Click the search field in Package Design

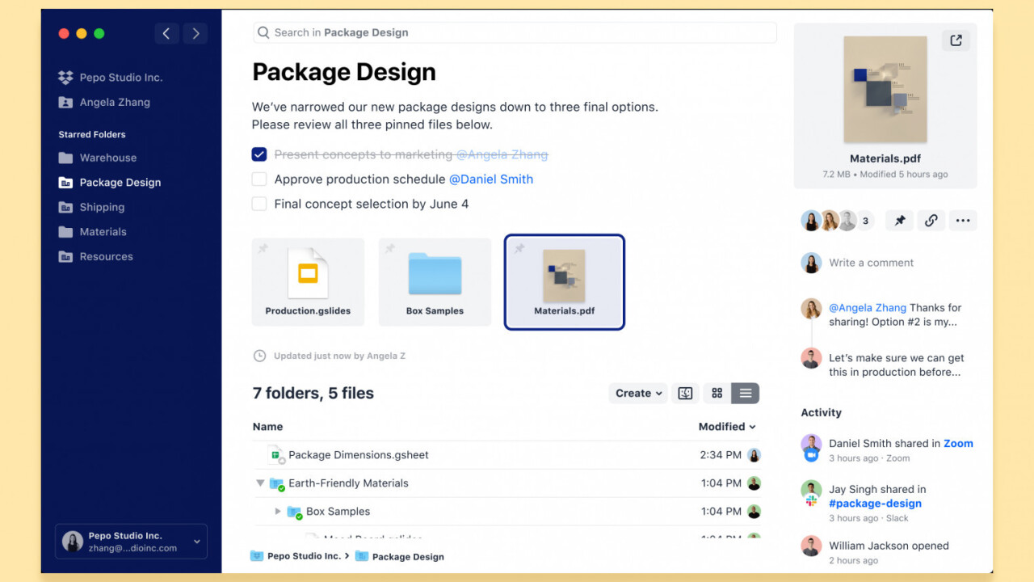(515, 32)
